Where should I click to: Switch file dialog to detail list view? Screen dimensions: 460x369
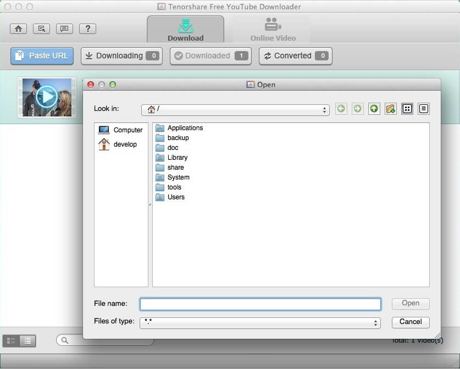[423, 109]
